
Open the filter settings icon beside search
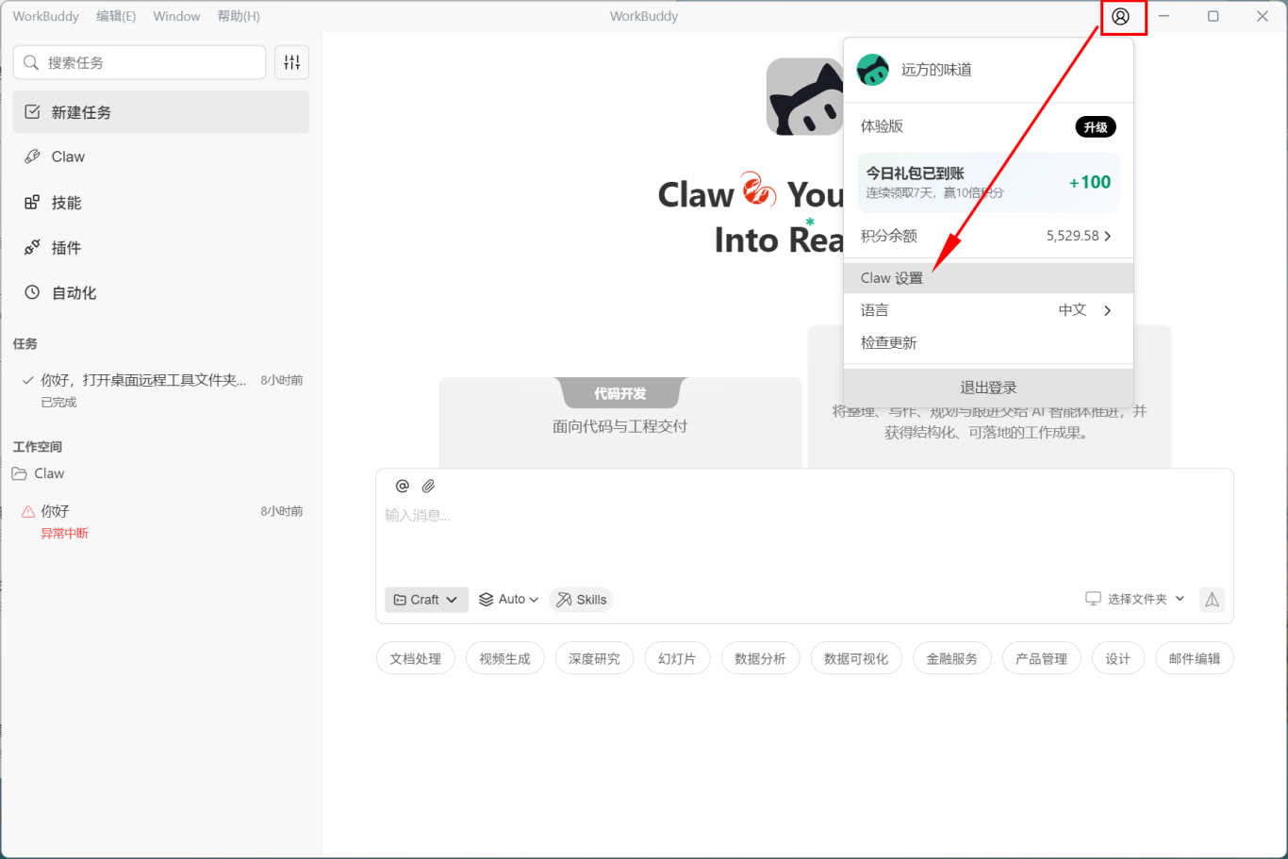pos(292,62)
